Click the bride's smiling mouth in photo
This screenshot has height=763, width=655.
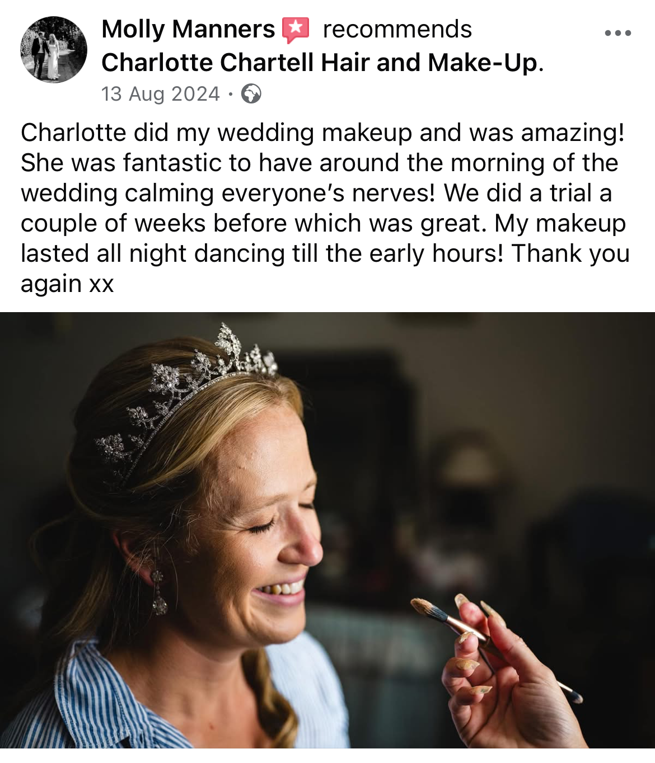pyautogui.click(x=280, y=591)
